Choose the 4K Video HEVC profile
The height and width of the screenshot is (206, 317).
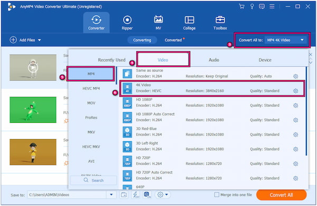click(x=212, y=89)
